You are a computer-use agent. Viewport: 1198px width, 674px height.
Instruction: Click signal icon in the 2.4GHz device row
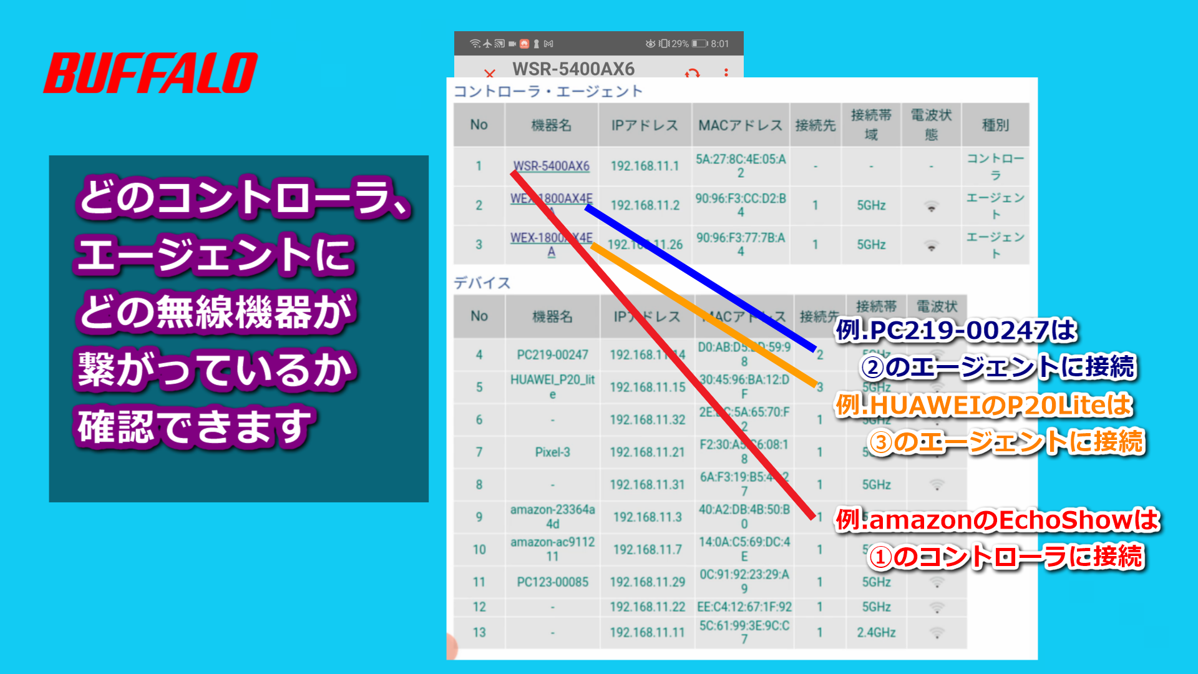937,633
